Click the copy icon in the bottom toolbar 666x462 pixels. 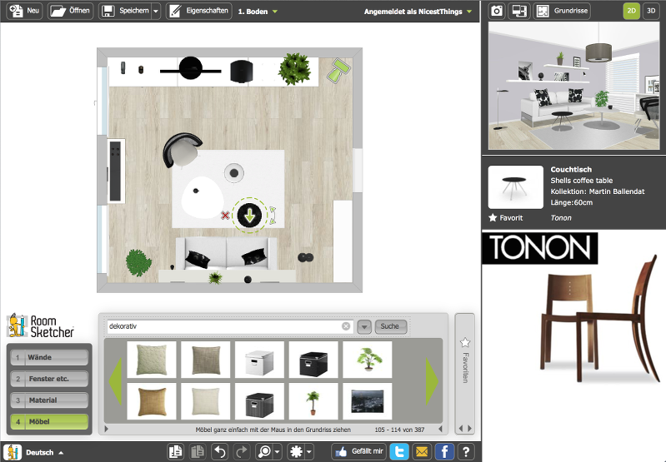pos(175,452)
